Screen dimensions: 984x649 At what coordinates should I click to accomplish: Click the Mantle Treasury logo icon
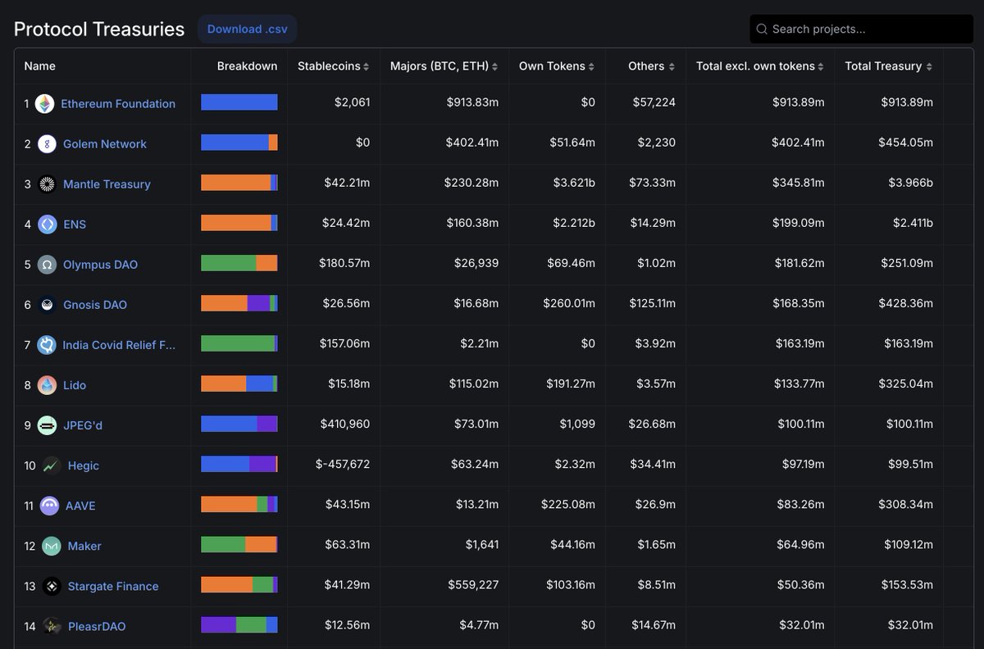(47, 184)
